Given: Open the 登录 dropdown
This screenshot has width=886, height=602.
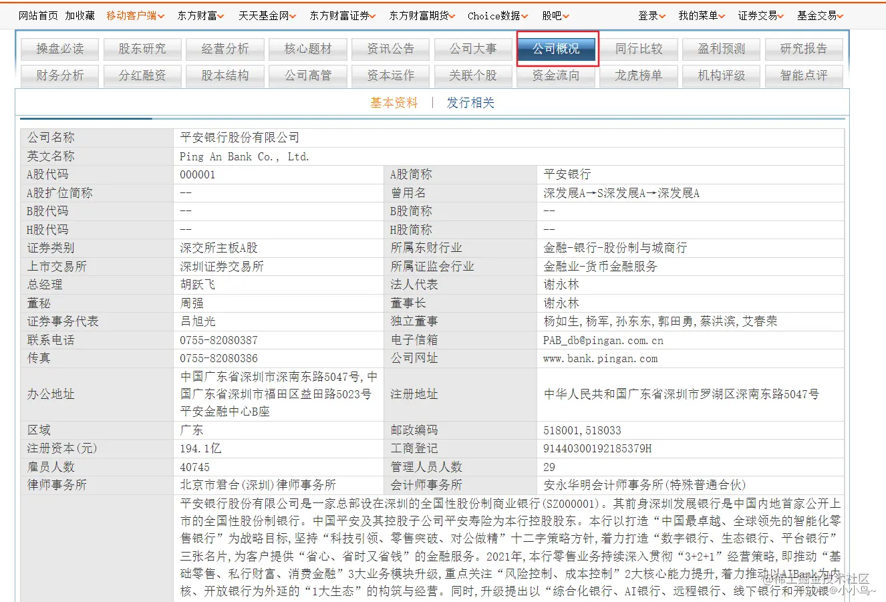Looking at the screenshot, I should pos(652,15).
